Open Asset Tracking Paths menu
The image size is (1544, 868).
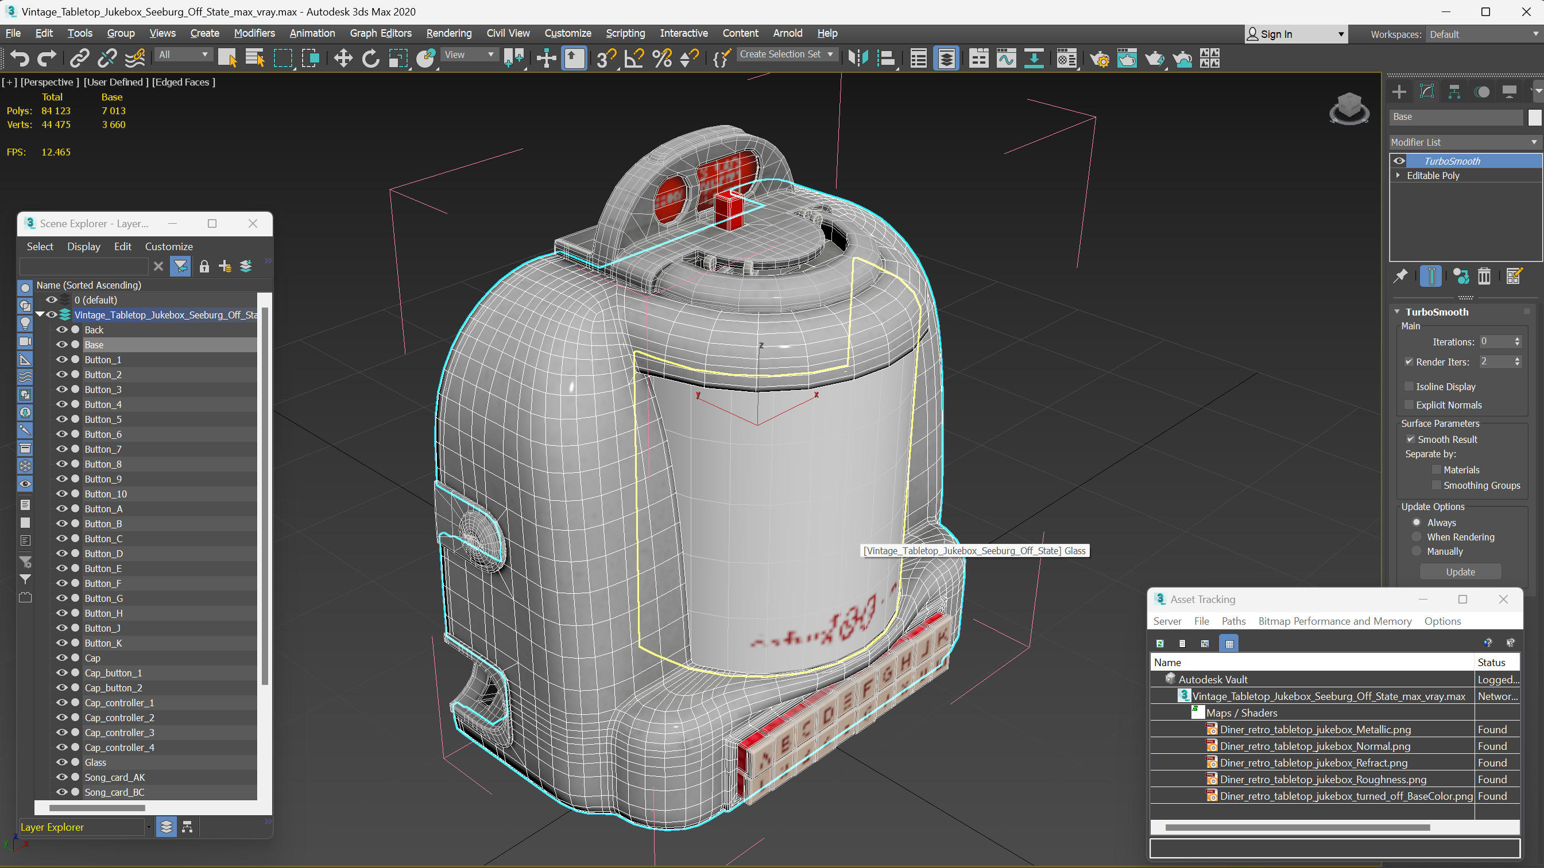(1233, 621)
